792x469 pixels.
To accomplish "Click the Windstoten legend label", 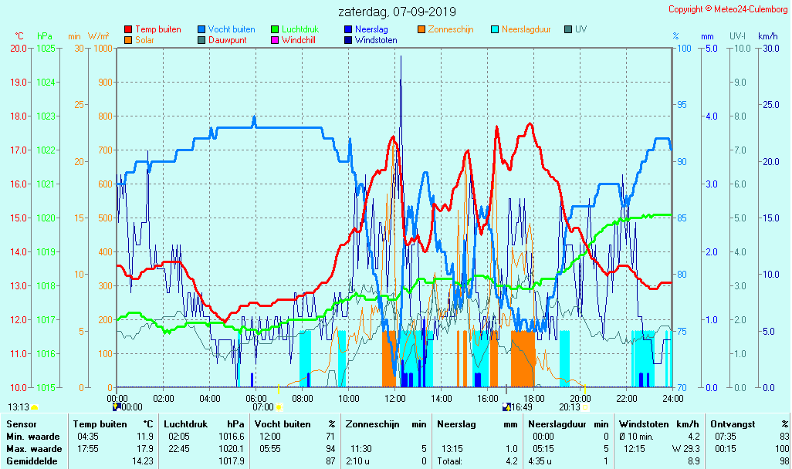I will 376,40.
